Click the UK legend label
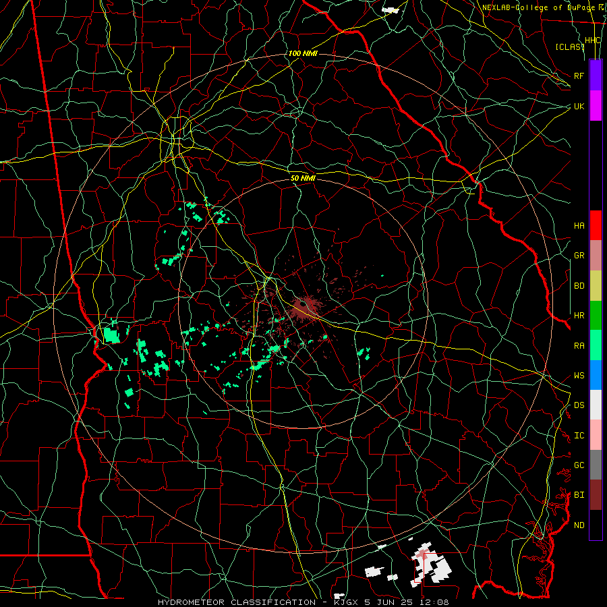 [x=579, y=106]
